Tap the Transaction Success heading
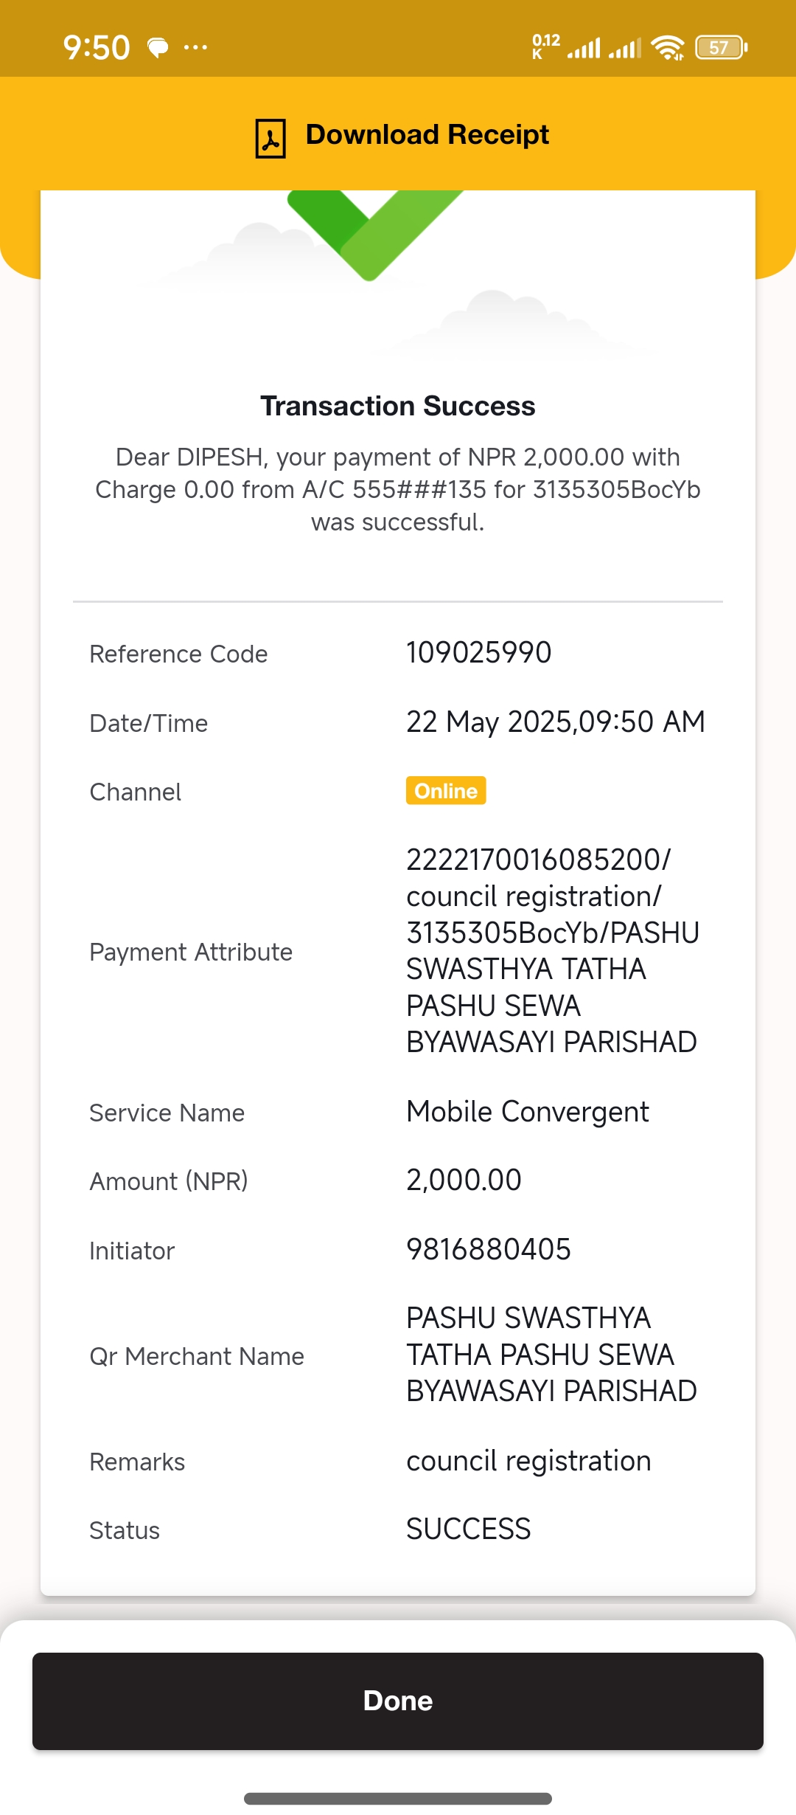The image size is (796, 1815). click(x=398, y=406)
